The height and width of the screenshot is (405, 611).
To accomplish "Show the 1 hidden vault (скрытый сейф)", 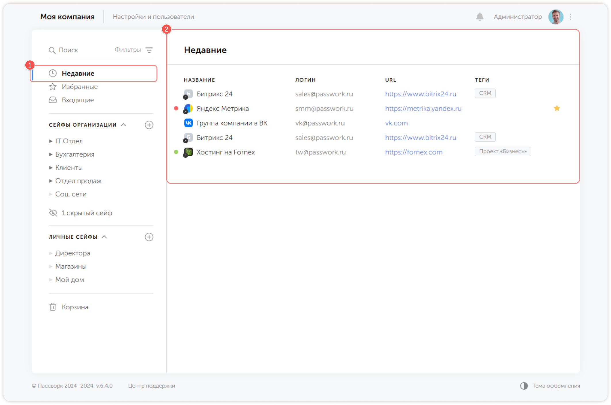I will click(x=86, y=213).
